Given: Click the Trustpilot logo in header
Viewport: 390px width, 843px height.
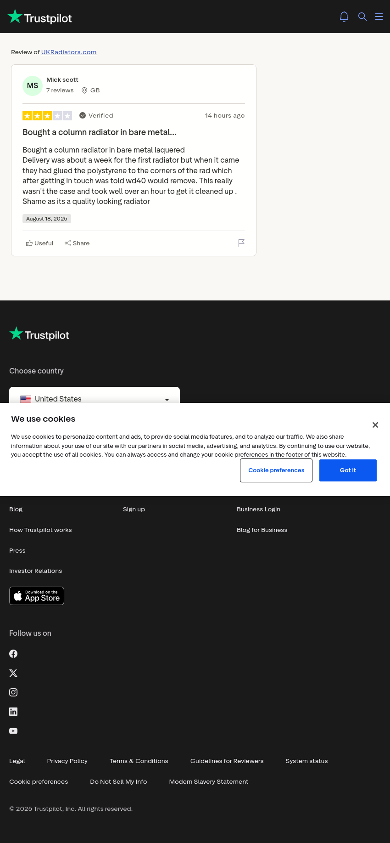Looking at the screenshot, I should click(x=40, y=17).
